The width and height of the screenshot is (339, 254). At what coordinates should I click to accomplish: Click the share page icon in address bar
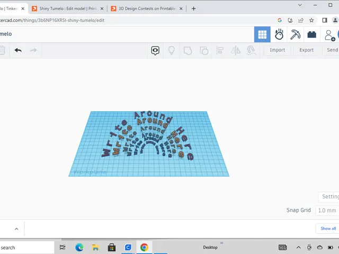coord(301,20)
